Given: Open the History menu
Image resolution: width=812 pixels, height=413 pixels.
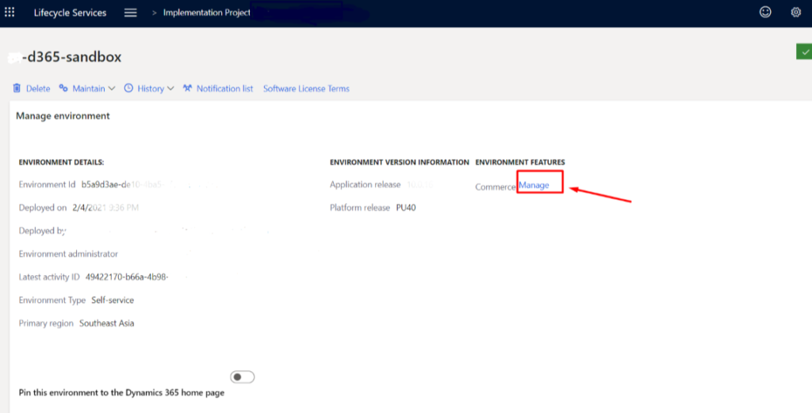Looking at the screenshot, I should point(151,89).
